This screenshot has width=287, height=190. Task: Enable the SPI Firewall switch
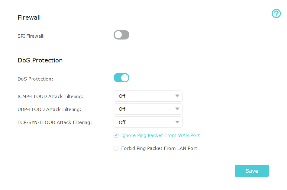(x=121, y=35)
